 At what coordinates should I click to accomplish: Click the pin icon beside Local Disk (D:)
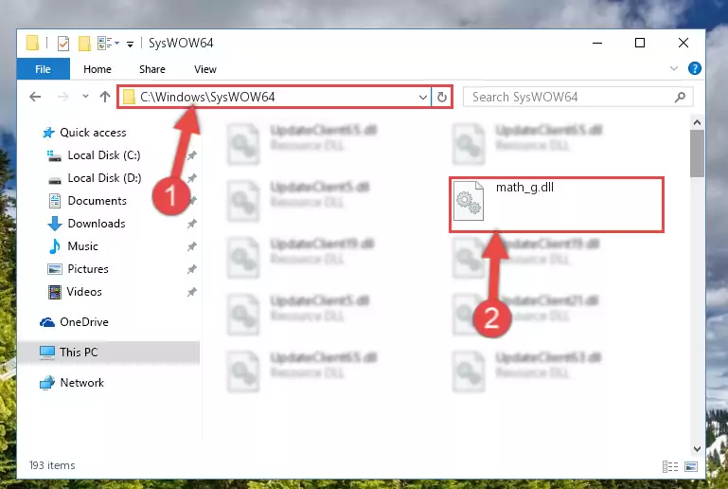pos(192,178)
